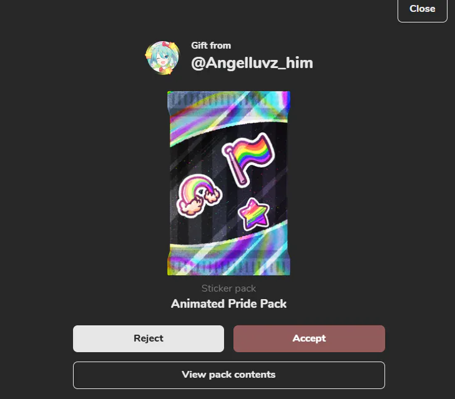
Task: Click the "Sticker pack" caption text
Action: tap(228, 288)
